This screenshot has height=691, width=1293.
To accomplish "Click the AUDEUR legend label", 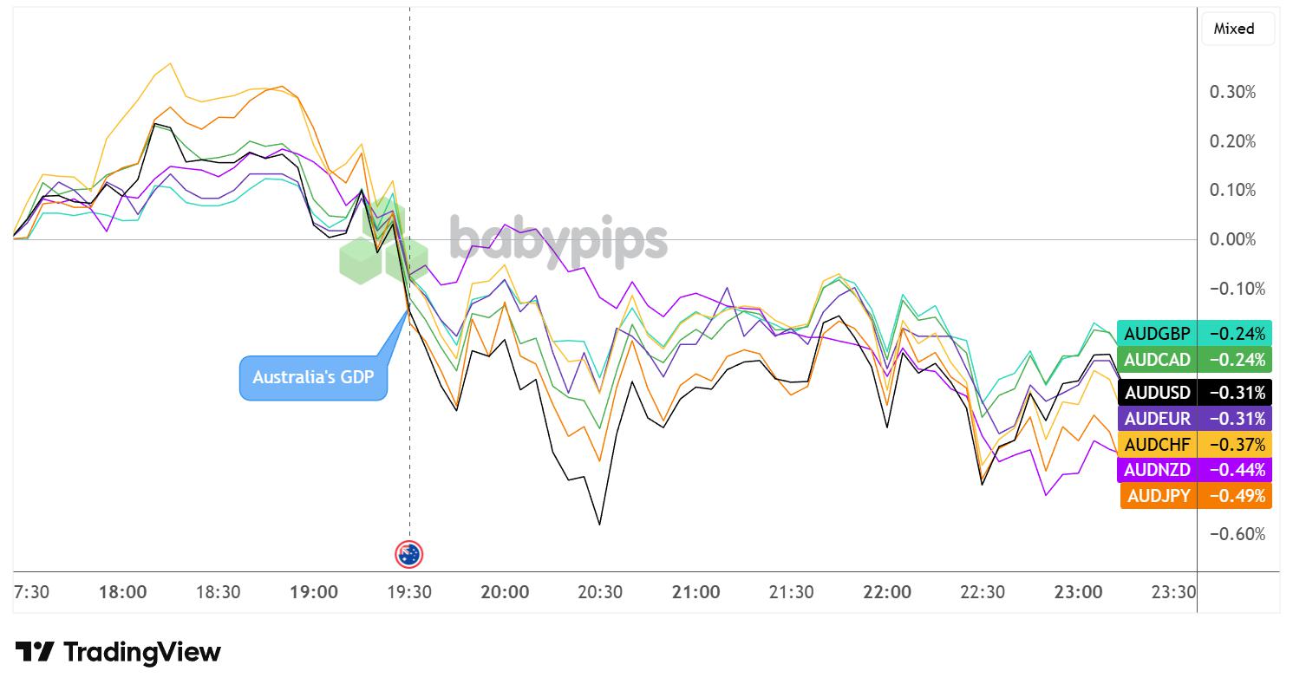I will [1158, 419].
